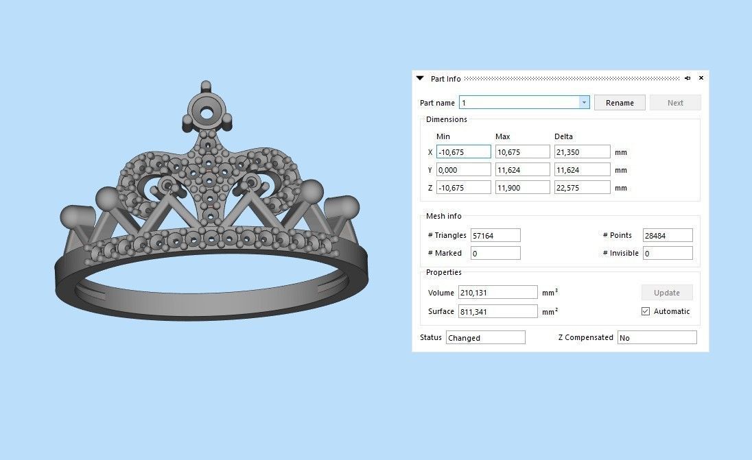The height and width of the screenshot is (460, 752).
Task: Pin the Part Info panel
Action: pyautogui.click(x=688, y=78)
